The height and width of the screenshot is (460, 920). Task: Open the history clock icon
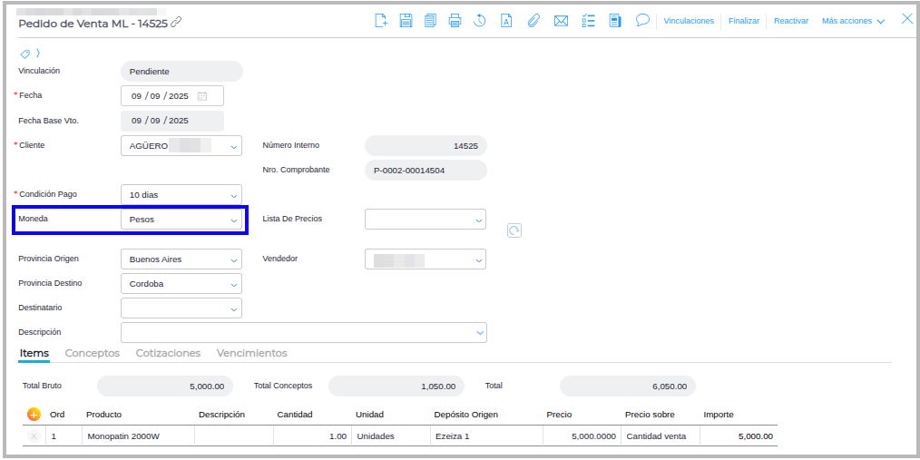coord(480,21)
